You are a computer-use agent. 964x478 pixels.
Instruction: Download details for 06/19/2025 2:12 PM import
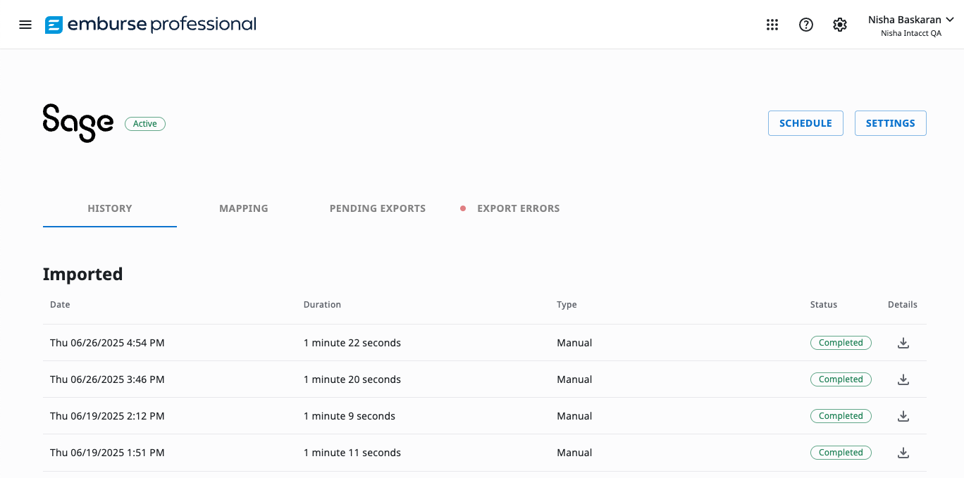pyautogui.click(x=903, y=416)
